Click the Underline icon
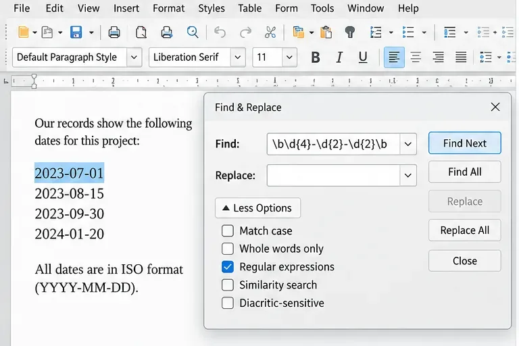519x346 pixels. tap(363, 57)
